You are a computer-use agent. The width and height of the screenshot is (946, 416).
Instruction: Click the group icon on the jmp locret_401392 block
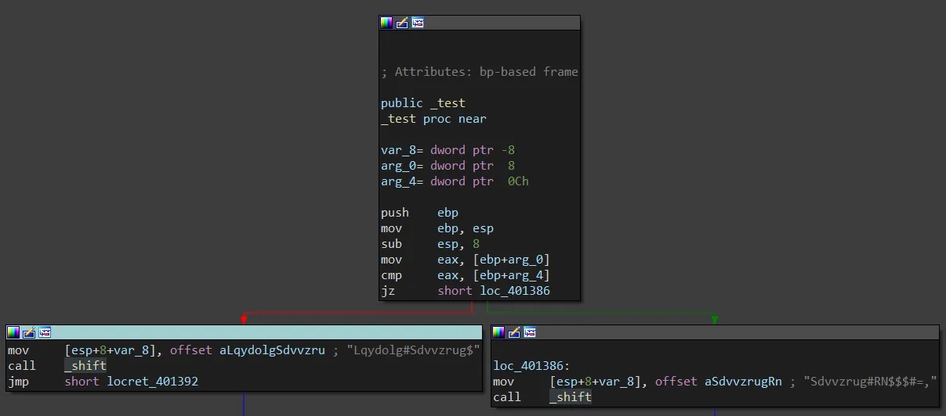click(45, 332)
